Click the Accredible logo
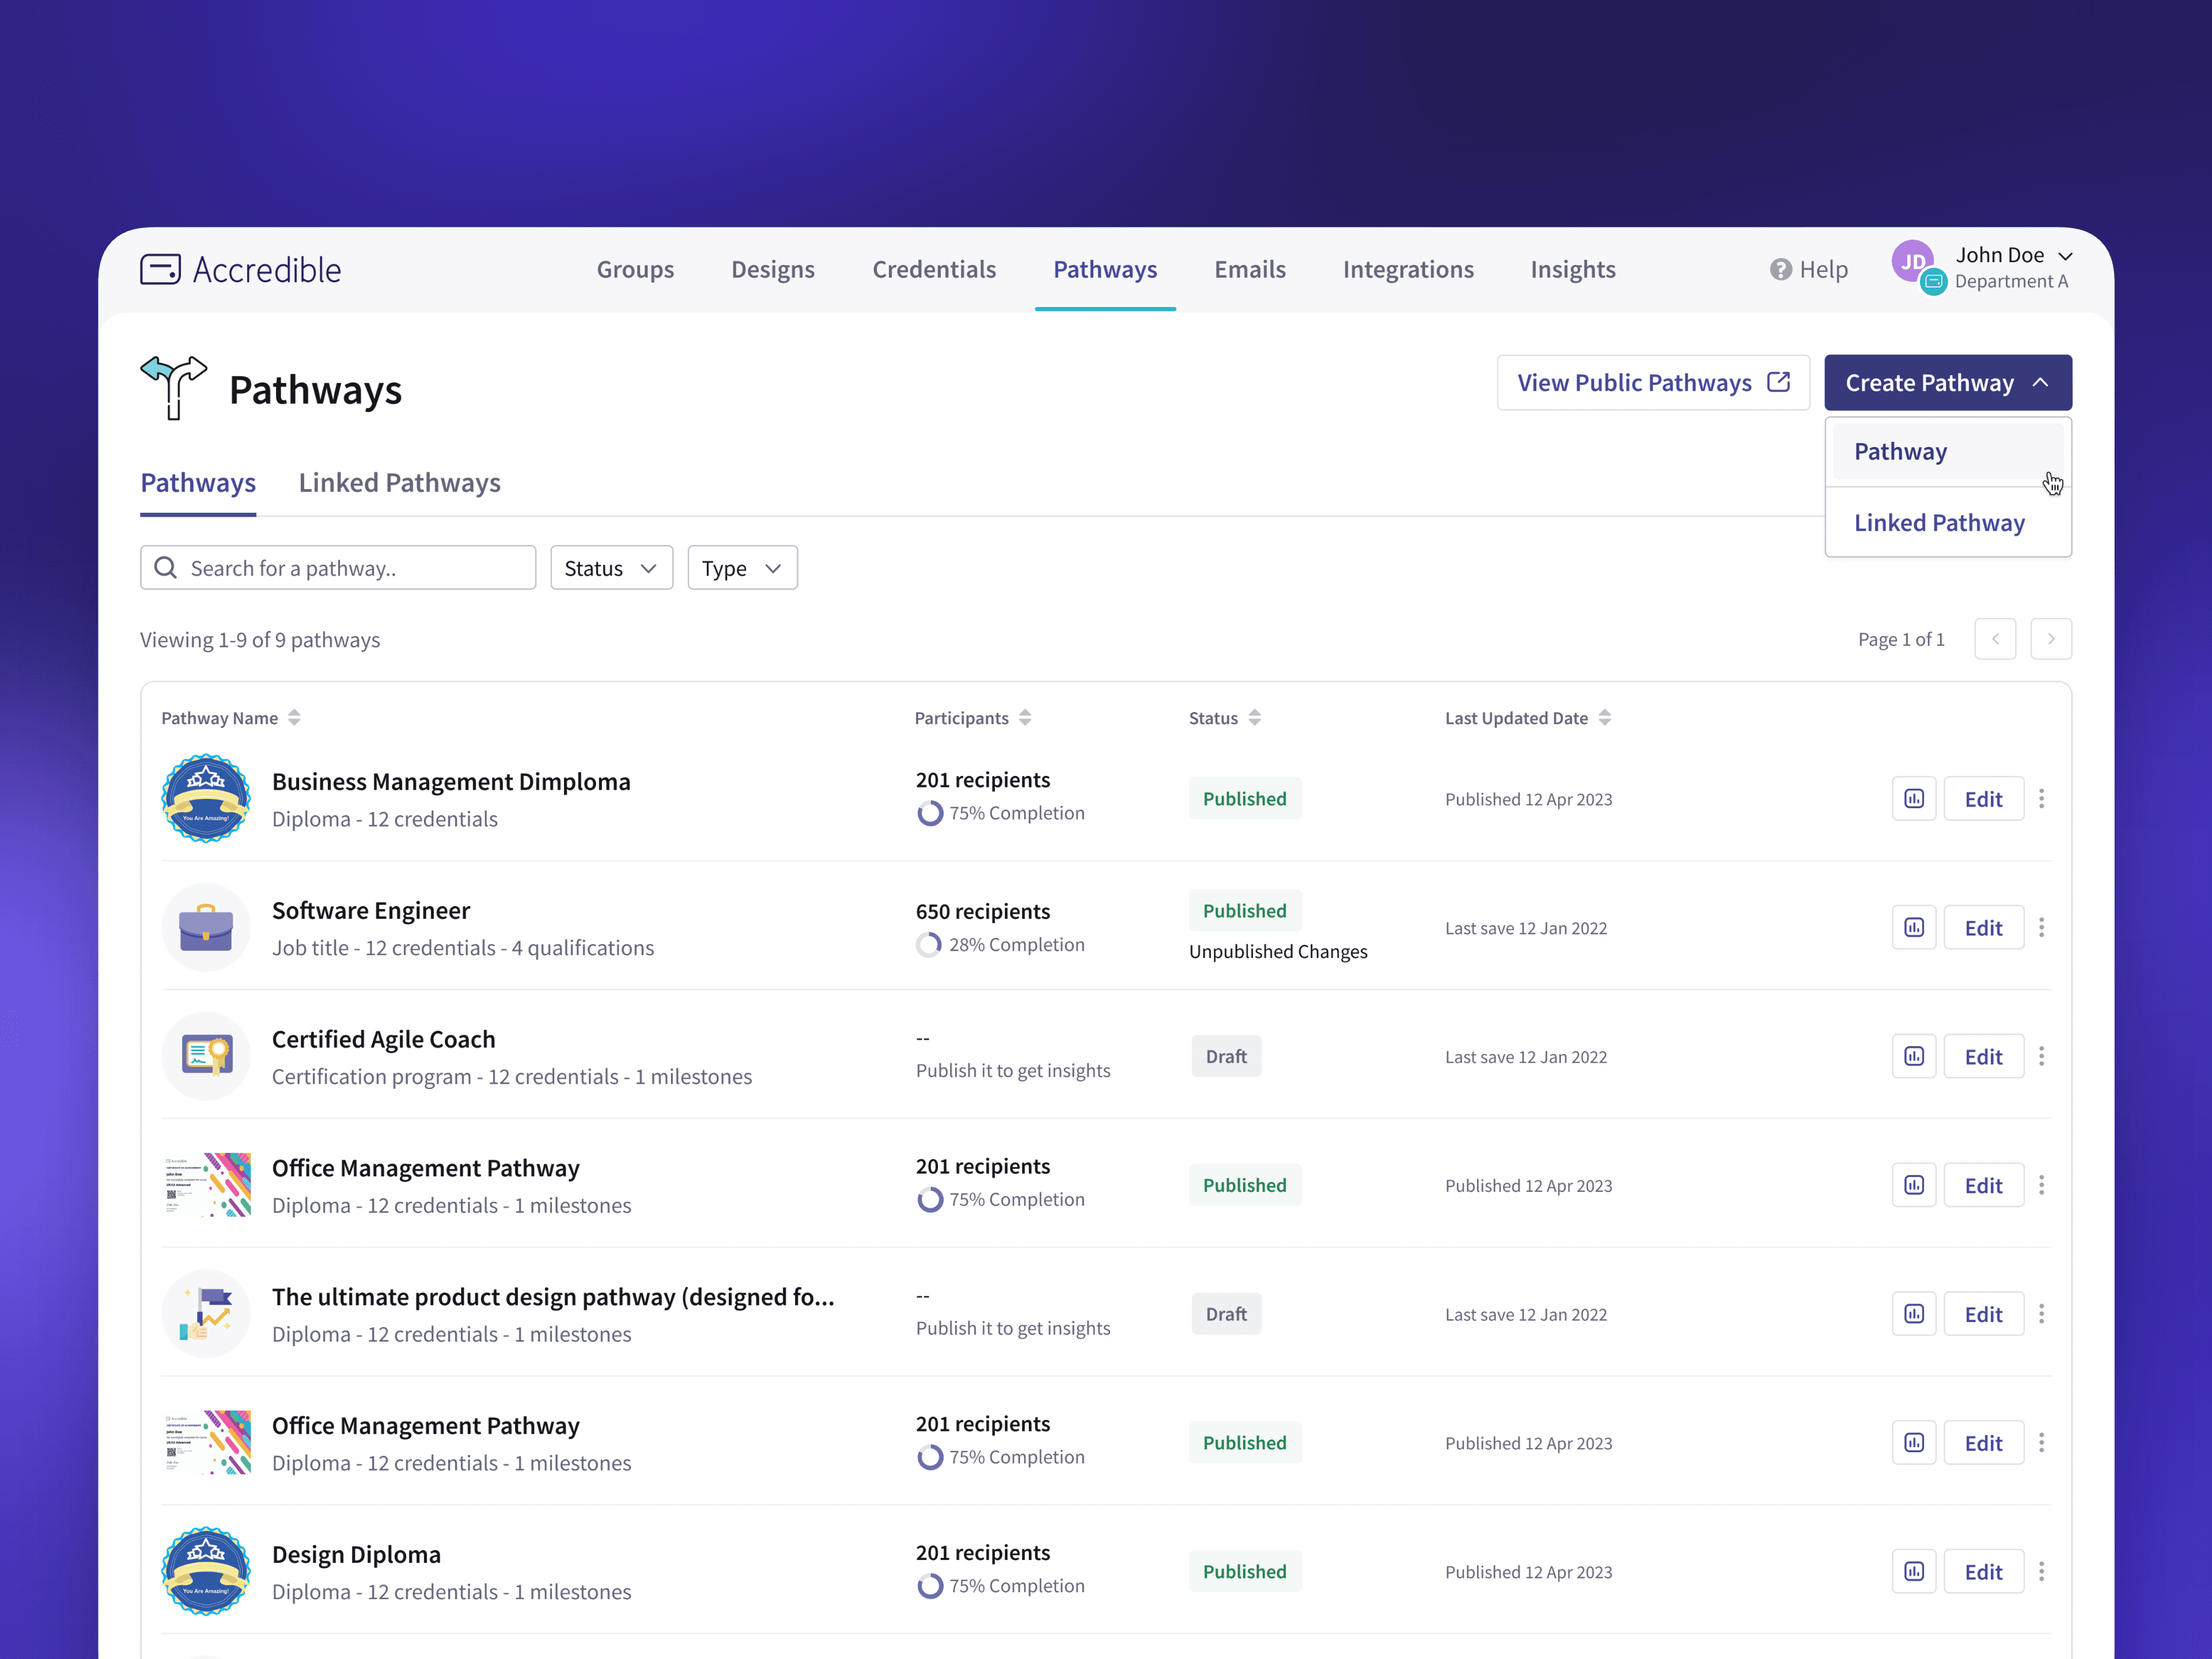The height and width of the screenshot is (1659, 2212). 241,270
